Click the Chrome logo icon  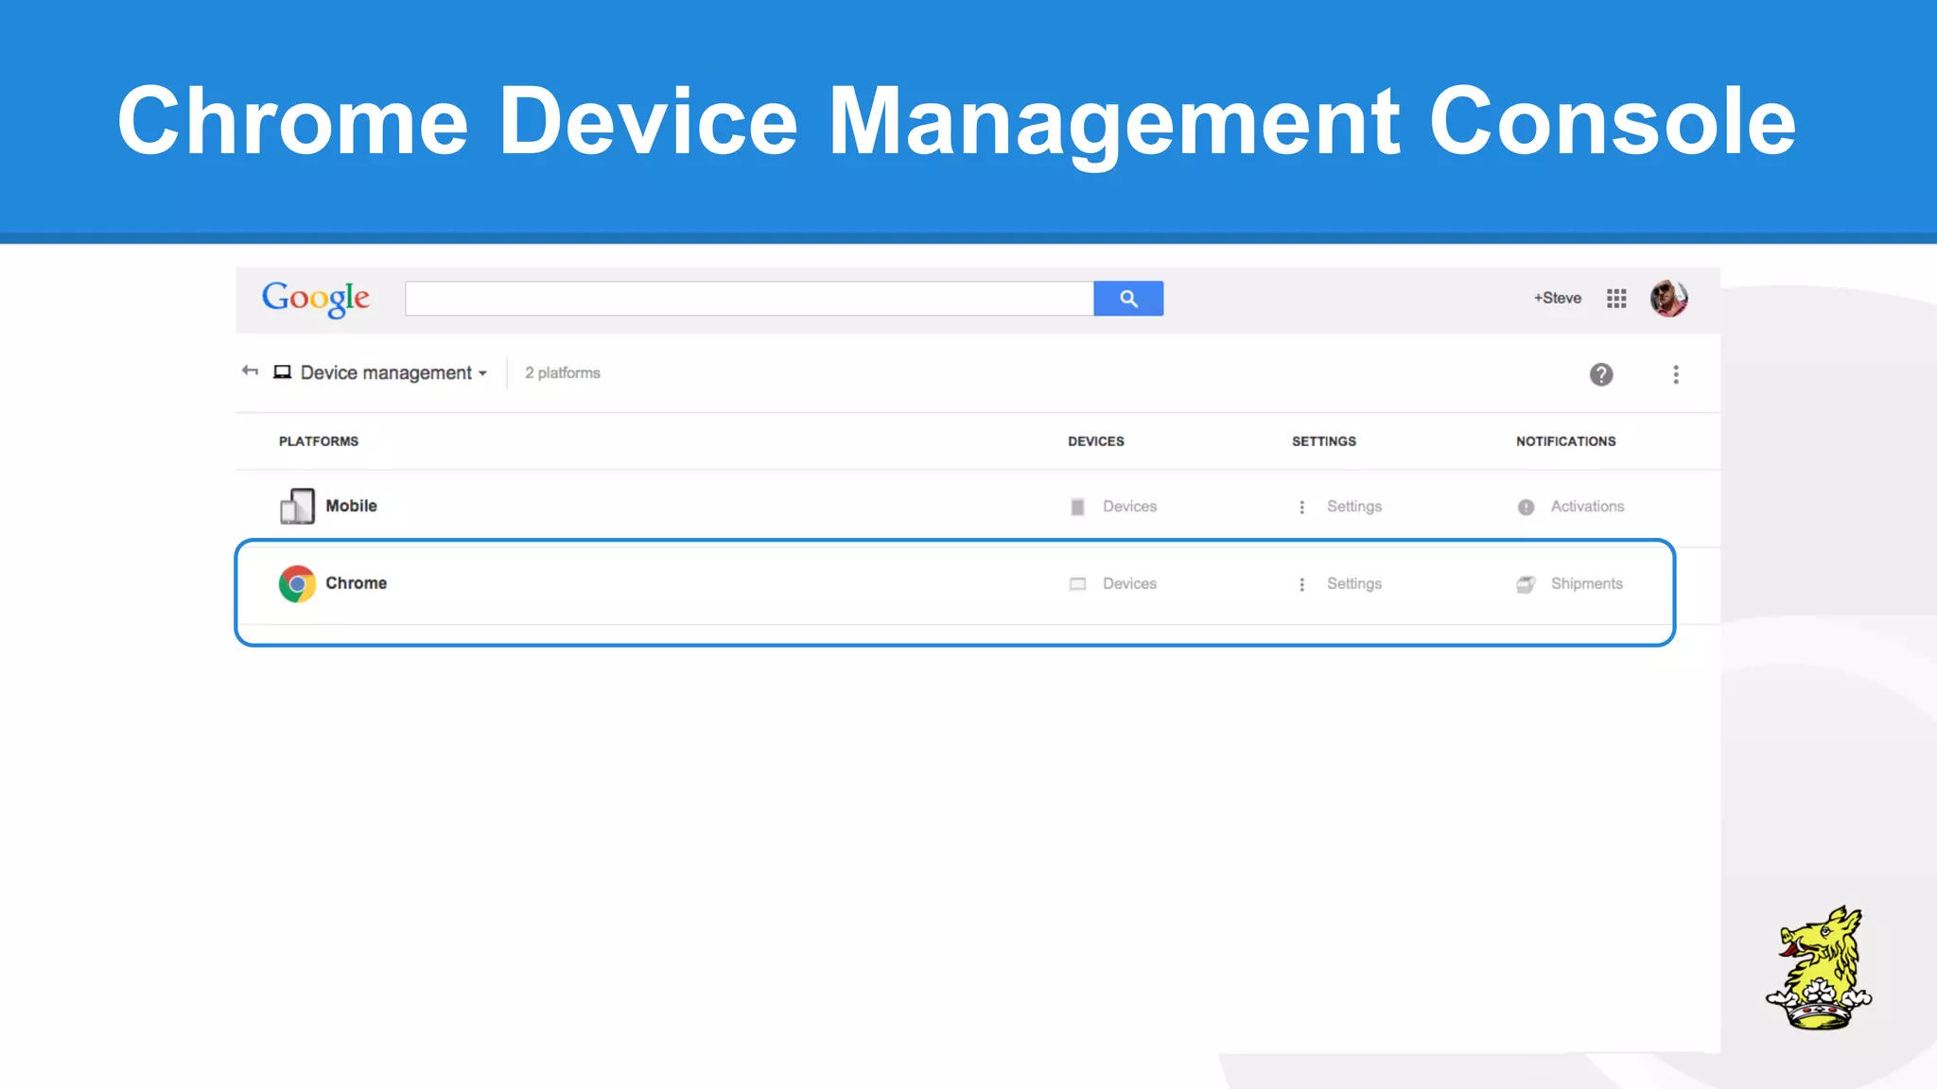coord(297,583)
